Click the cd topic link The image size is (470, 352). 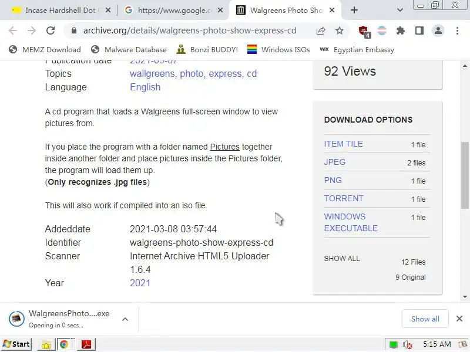tap(252, 74)
